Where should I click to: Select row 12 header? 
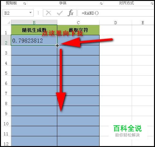click(6, 141)
